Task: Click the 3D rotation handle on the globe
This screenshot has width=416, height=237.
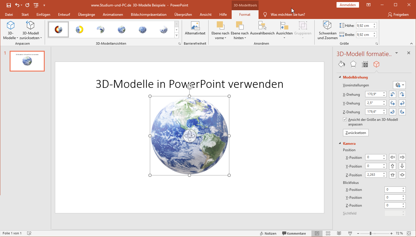Action: [x=190, y=136]
